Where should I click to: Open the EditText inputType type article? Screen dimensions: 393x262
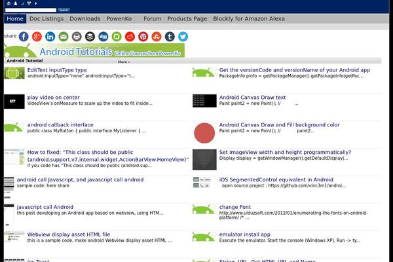pos(57,70)
